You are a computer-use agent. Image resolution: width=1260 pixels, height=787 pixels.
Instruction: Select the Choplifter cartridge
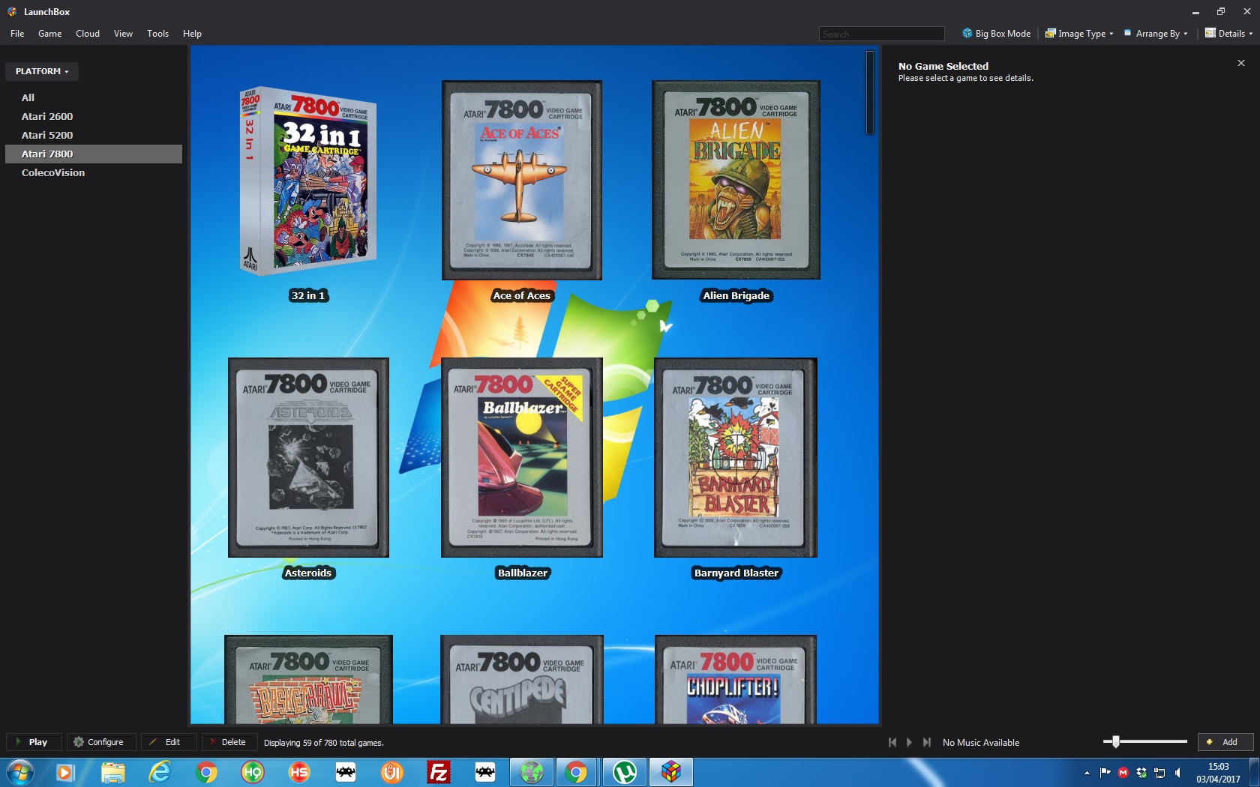point(736,680)
